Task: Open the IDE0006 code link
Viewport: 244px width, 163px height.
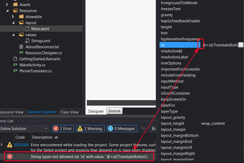Action: 21,145
